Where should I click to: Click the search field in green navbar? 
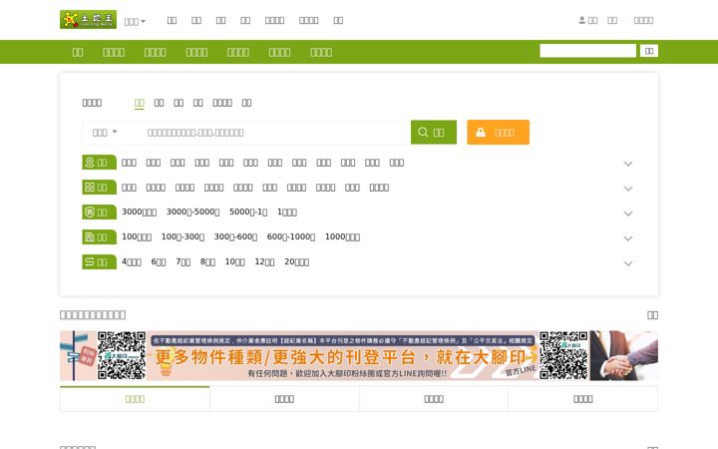587,51
